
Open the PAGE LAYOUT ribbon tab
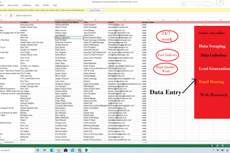click(13, 5)
